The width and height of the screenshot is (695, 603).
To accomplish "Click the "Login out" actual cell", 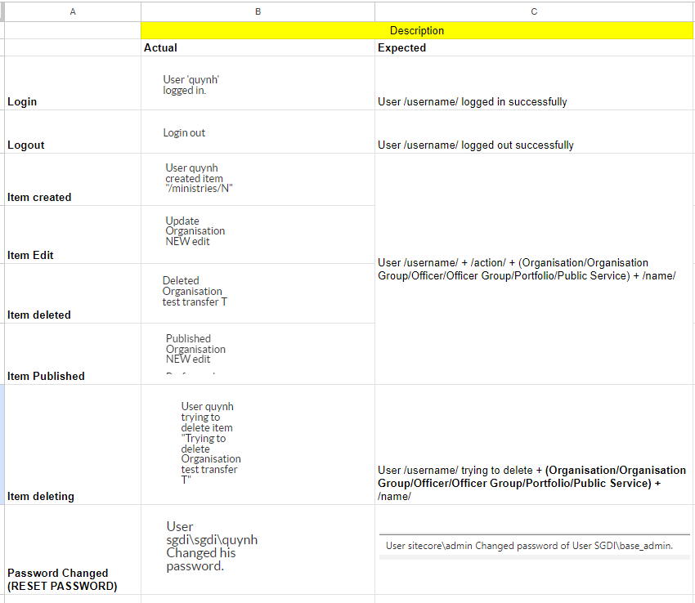I will tap(258, 132).
